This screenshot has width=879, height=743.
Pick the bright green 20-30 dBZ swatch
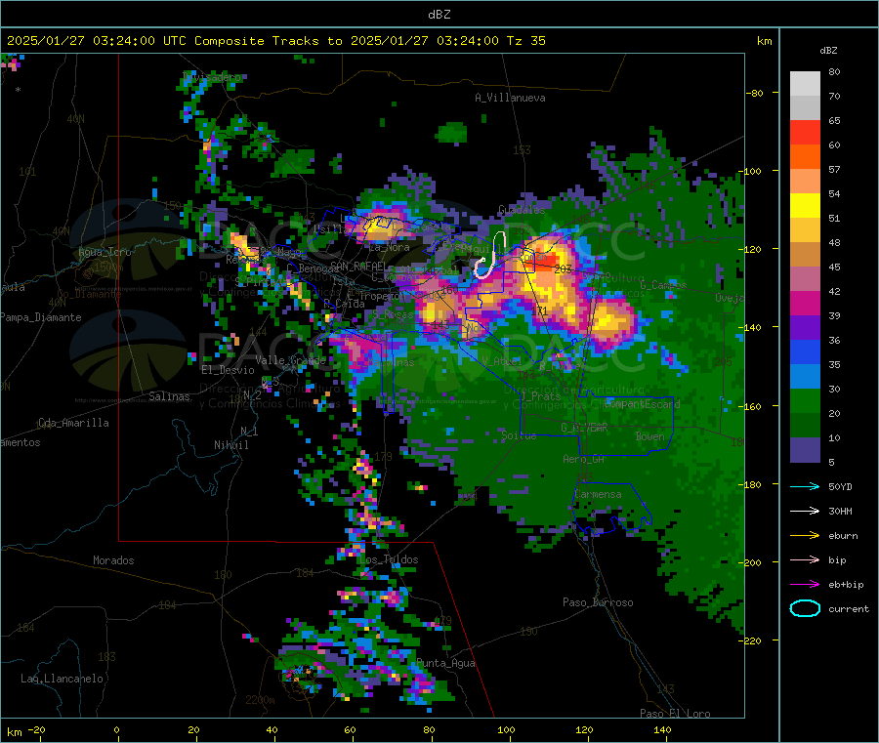point(805,400)
